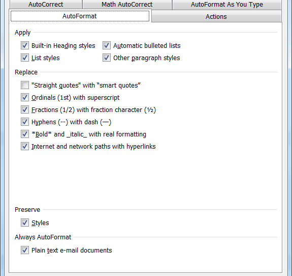Click the Plain text e-mail documents label

(x=72, y=251)
